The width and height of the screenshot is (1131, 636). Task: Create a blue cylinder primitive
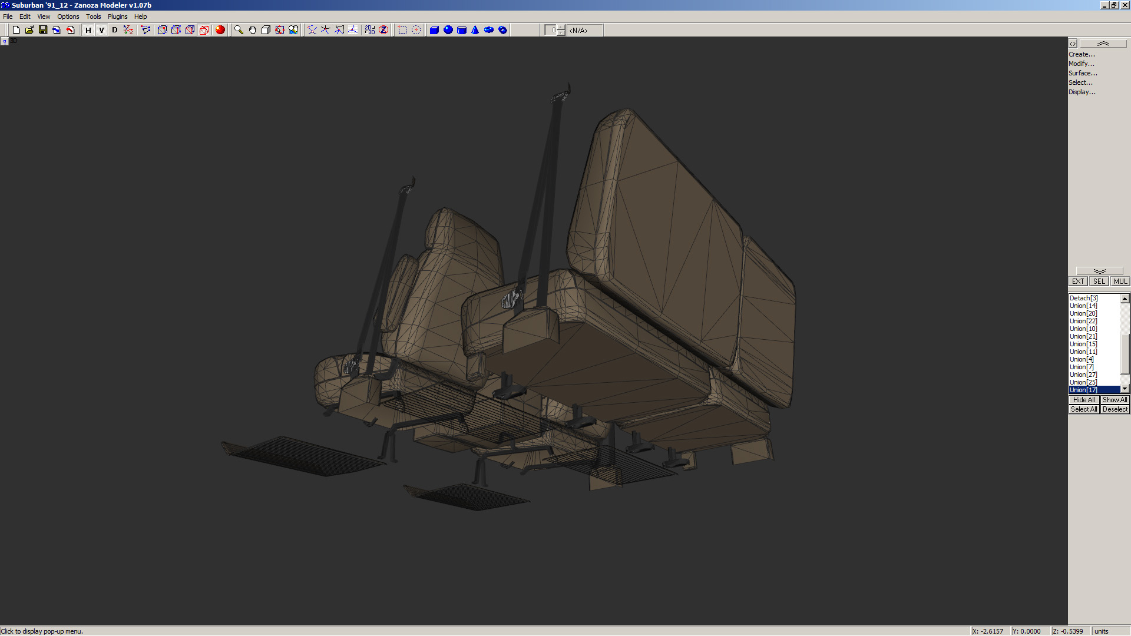pos(462,30)
